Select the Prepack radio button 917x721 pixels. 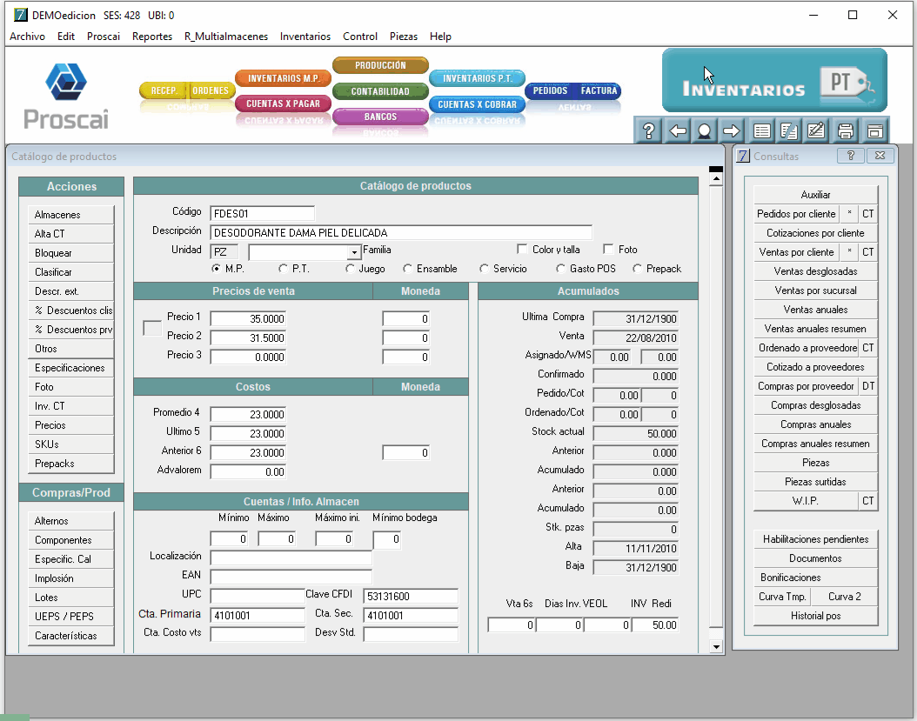click(x=638, y=269)
